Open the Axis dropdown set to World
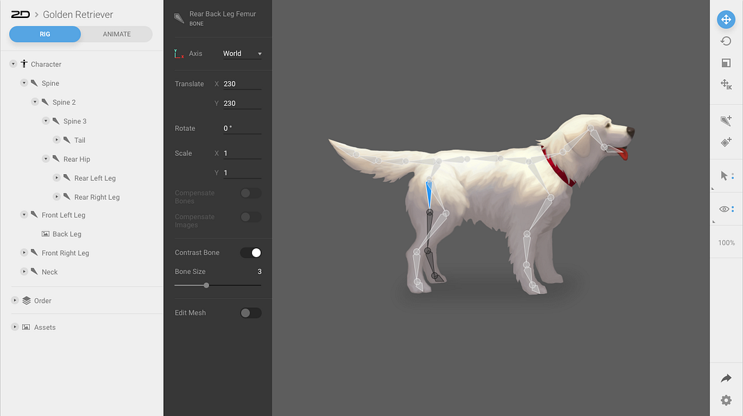This screenshot has width=743, height=416. pos(242,53)
